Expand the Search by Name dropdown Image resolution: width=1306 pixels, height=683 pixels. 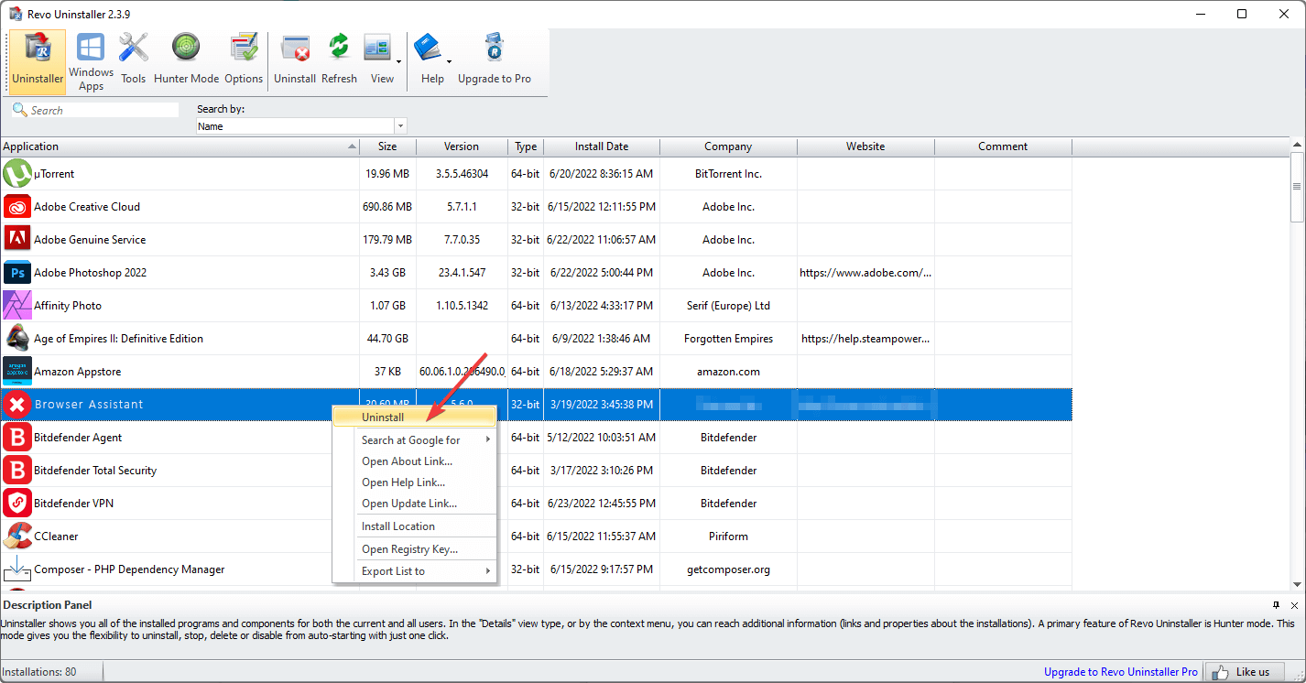[400, 126]
